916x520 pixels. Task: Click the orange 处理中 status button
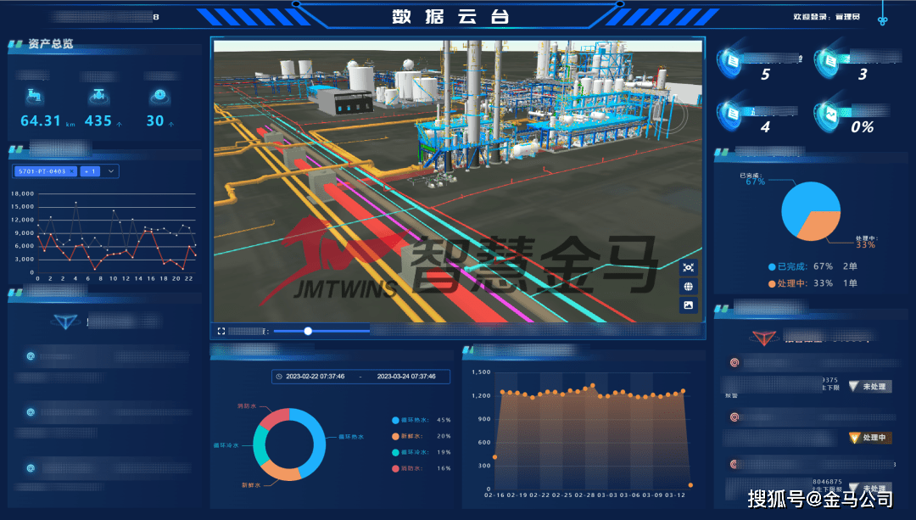[x=870, y=438]
